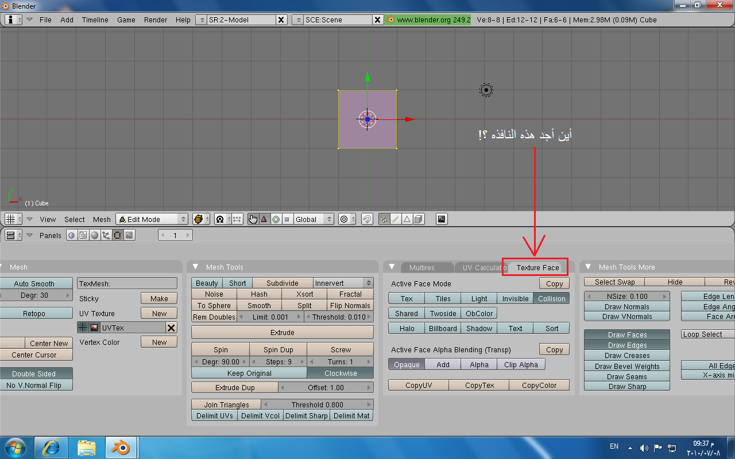The width and height of the screenshot is (735, 459).
Task: Select Clip Alpha blending mode
Action: click(x=521, y=364)
